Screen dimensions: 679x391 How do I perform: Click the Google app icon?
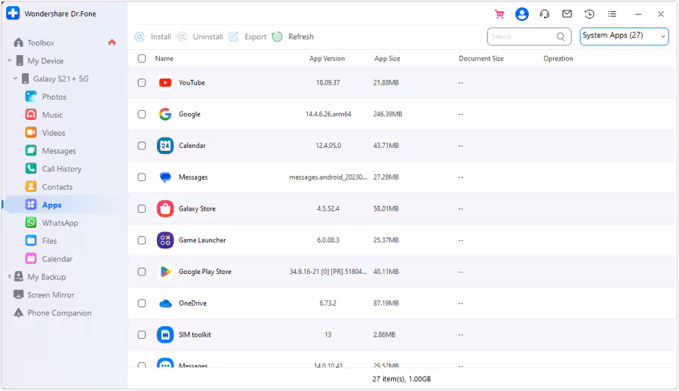165,115
